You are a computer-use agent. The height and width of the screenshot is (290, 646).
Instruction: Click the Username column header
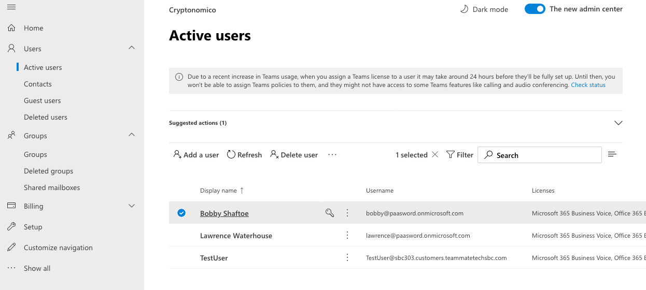tap(380, 191)
